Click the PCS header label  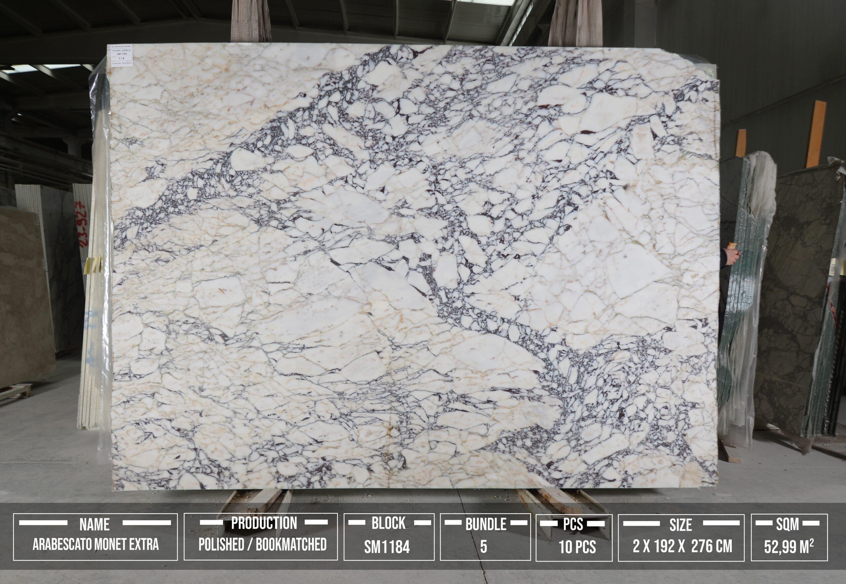click(573, 524)
